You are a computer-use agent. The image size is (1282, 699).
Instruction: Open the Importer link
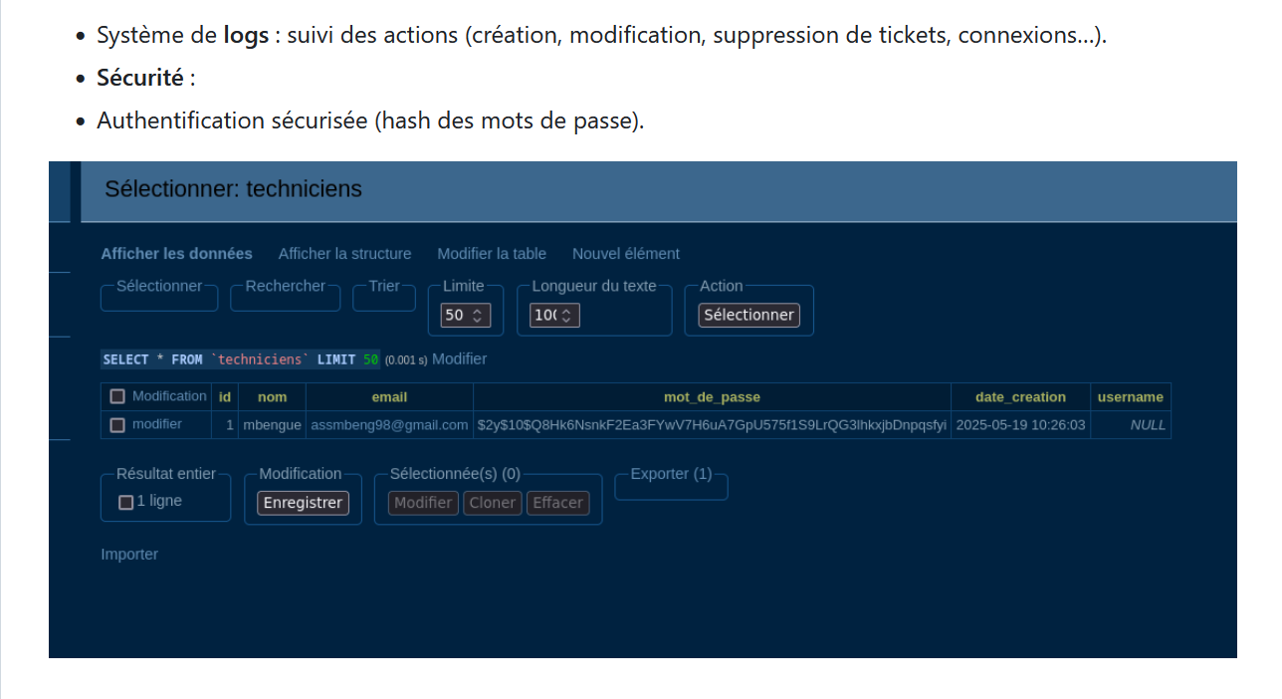tap(129, 555)
